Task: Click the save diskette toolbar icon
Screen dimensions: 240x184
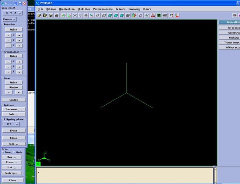Action: point(51,15)
